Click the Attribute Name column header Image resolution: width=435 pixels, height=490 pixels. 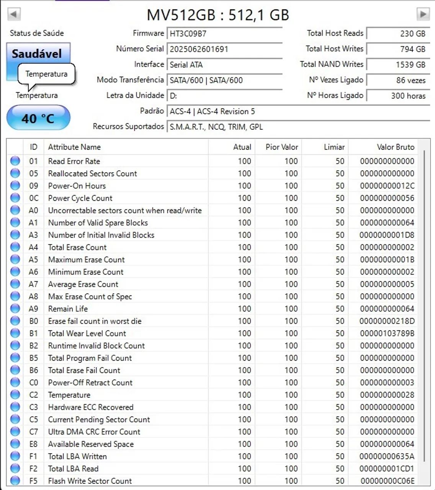coord(126,147)
